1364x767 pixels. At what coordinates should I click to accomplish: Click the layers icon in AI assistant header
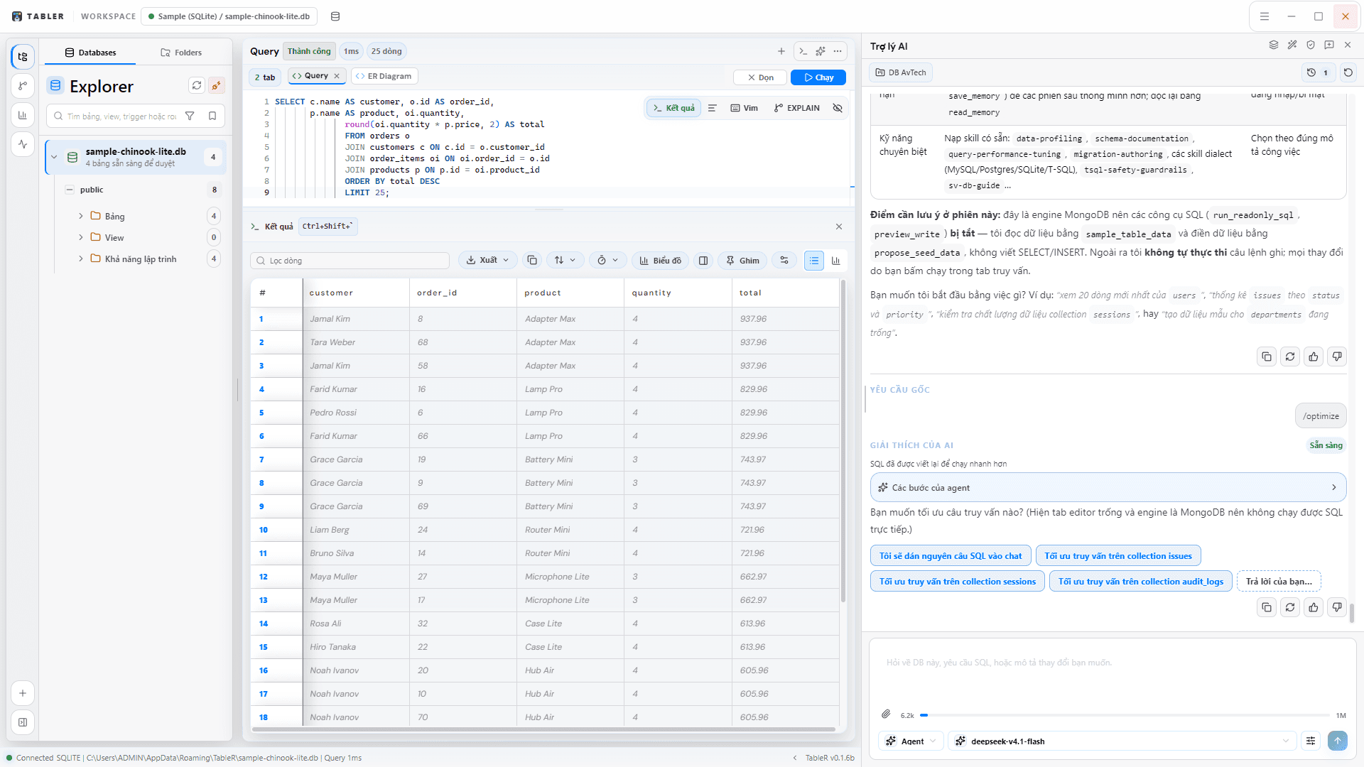point(1274,45)
